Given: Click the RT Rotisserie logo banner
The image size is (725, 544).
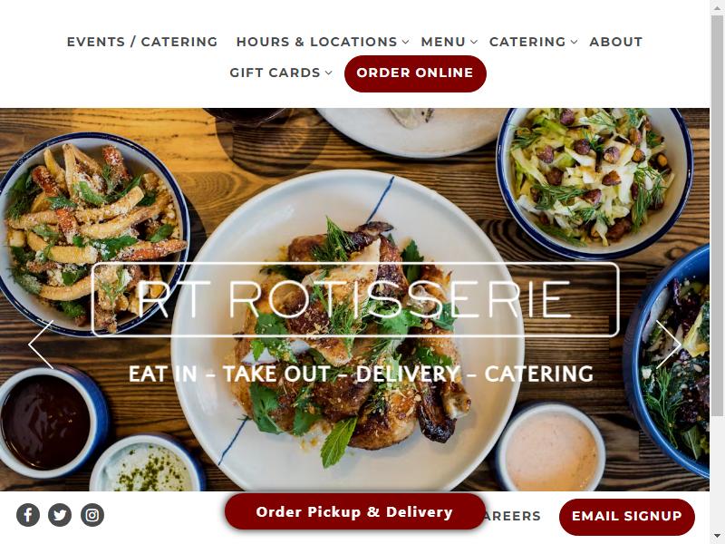Looking at the screenshot, I should coord(355,299).
